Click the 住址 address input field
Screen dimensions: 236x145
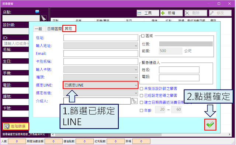(101, 38)
